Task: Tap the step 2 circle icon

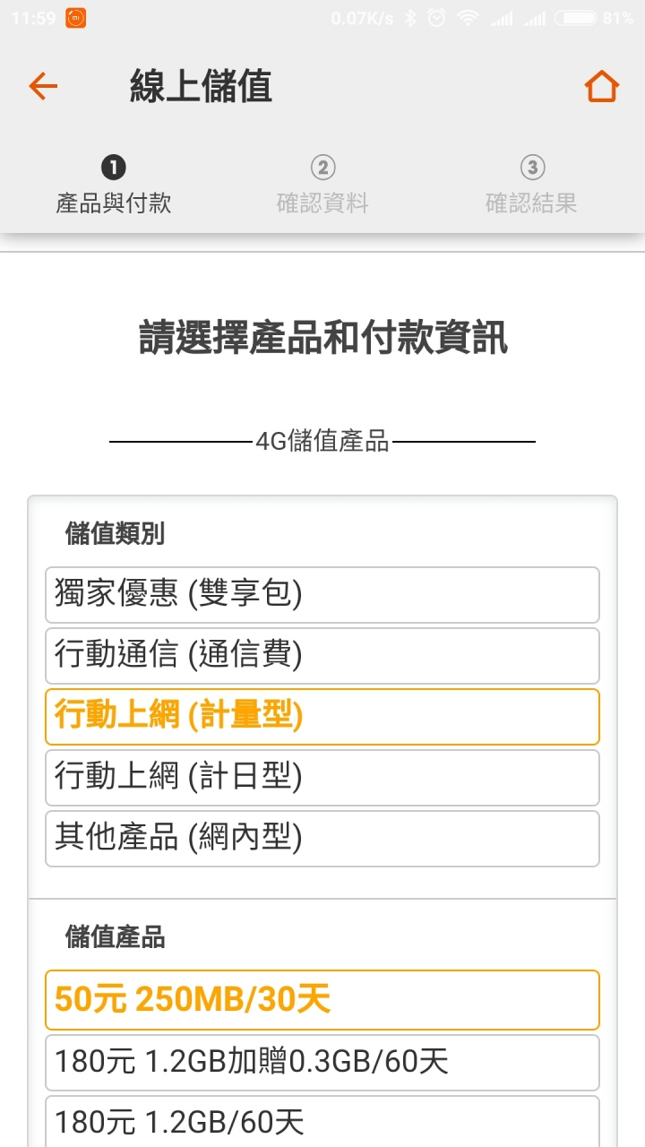Action: click(x=322, y=167)
